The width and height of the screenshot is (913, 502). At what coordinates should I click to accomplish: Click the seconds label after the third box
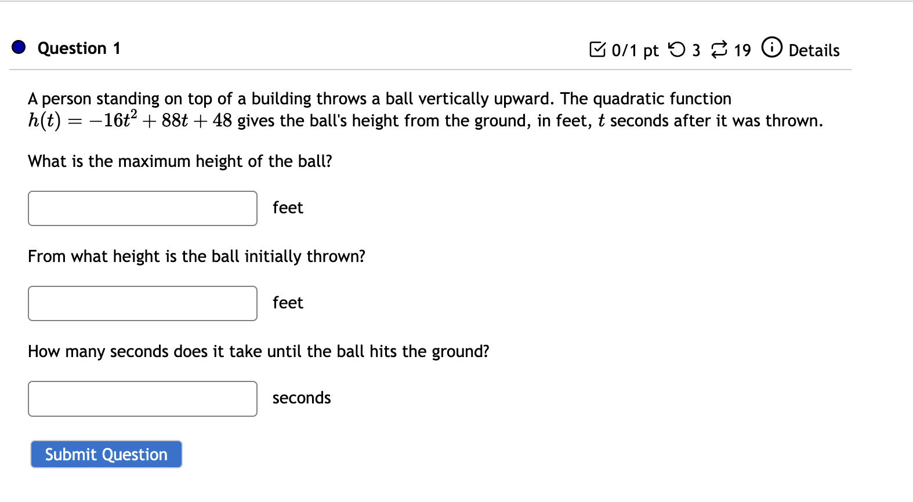(301, 398)
